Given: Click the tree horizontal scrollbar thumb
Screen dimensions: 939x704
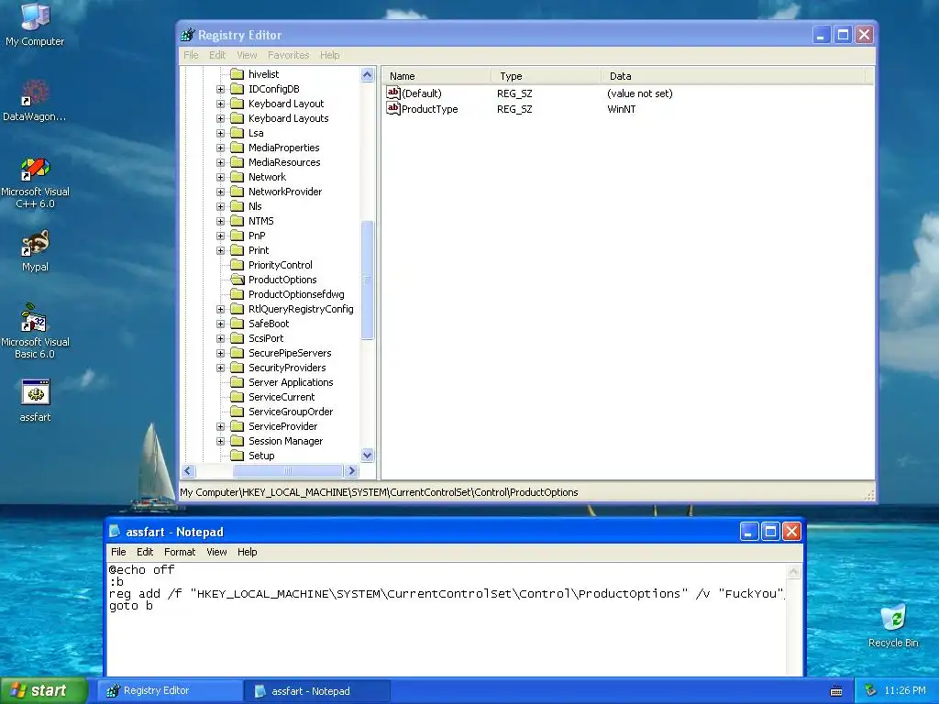Looking at the screenshot, I should [287, 471].
